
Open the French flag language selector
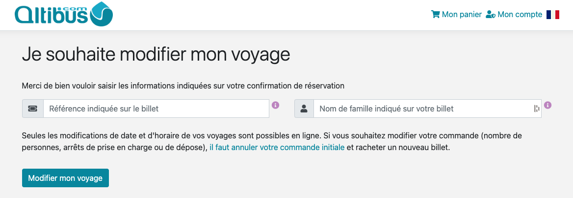pyautogui.click(x=553, y=15)
